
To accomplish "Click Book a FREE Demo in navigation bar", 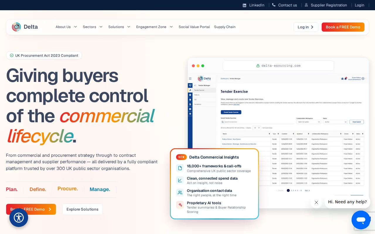I will click(343, 27).
